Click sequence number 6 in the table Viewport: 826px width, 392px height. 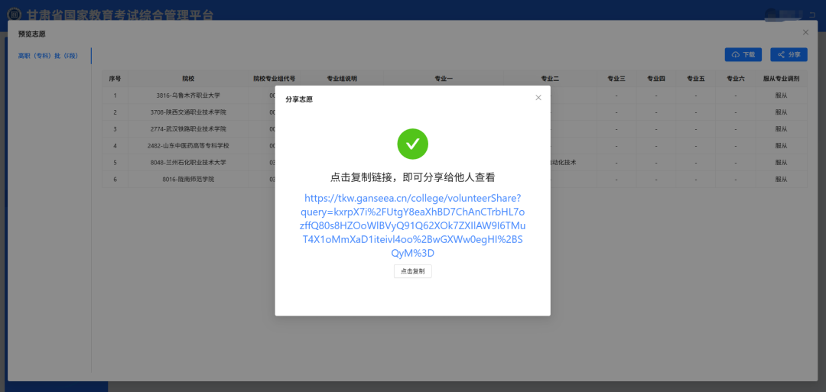pyautogui.click(x=115, y=180)
